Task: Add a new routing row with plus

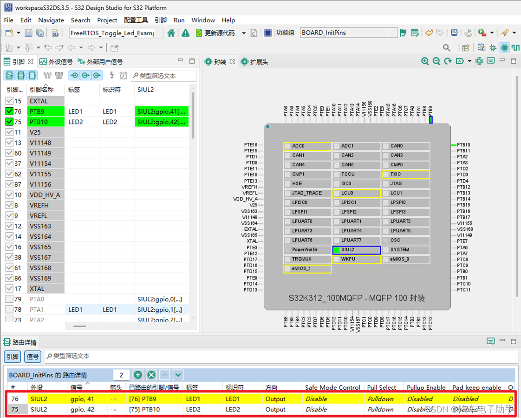Action: click(138, 375)
